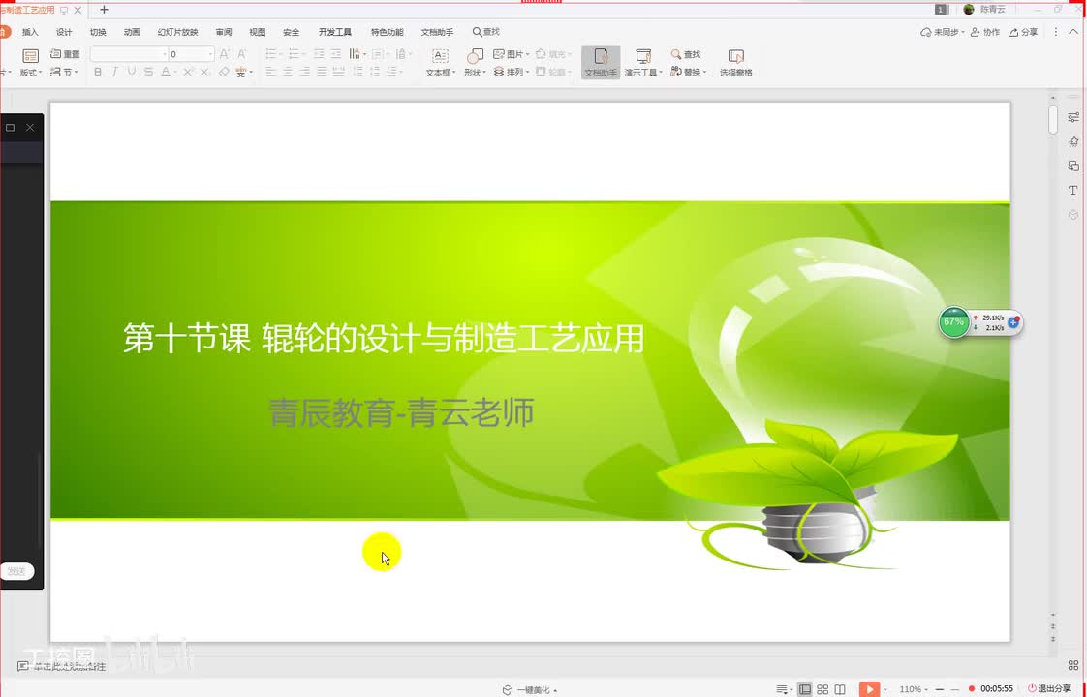Click the increase indent icon

pos(336,54)
